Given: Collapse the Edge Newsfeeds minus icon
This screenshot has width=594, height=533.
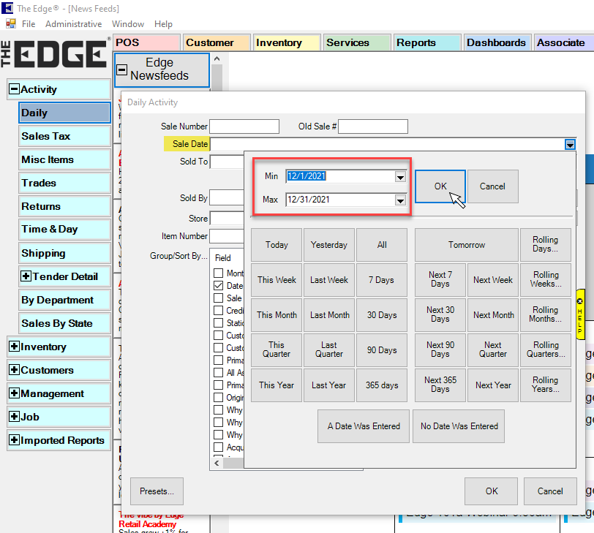Looking at the screenshot, I should [122, 70].
